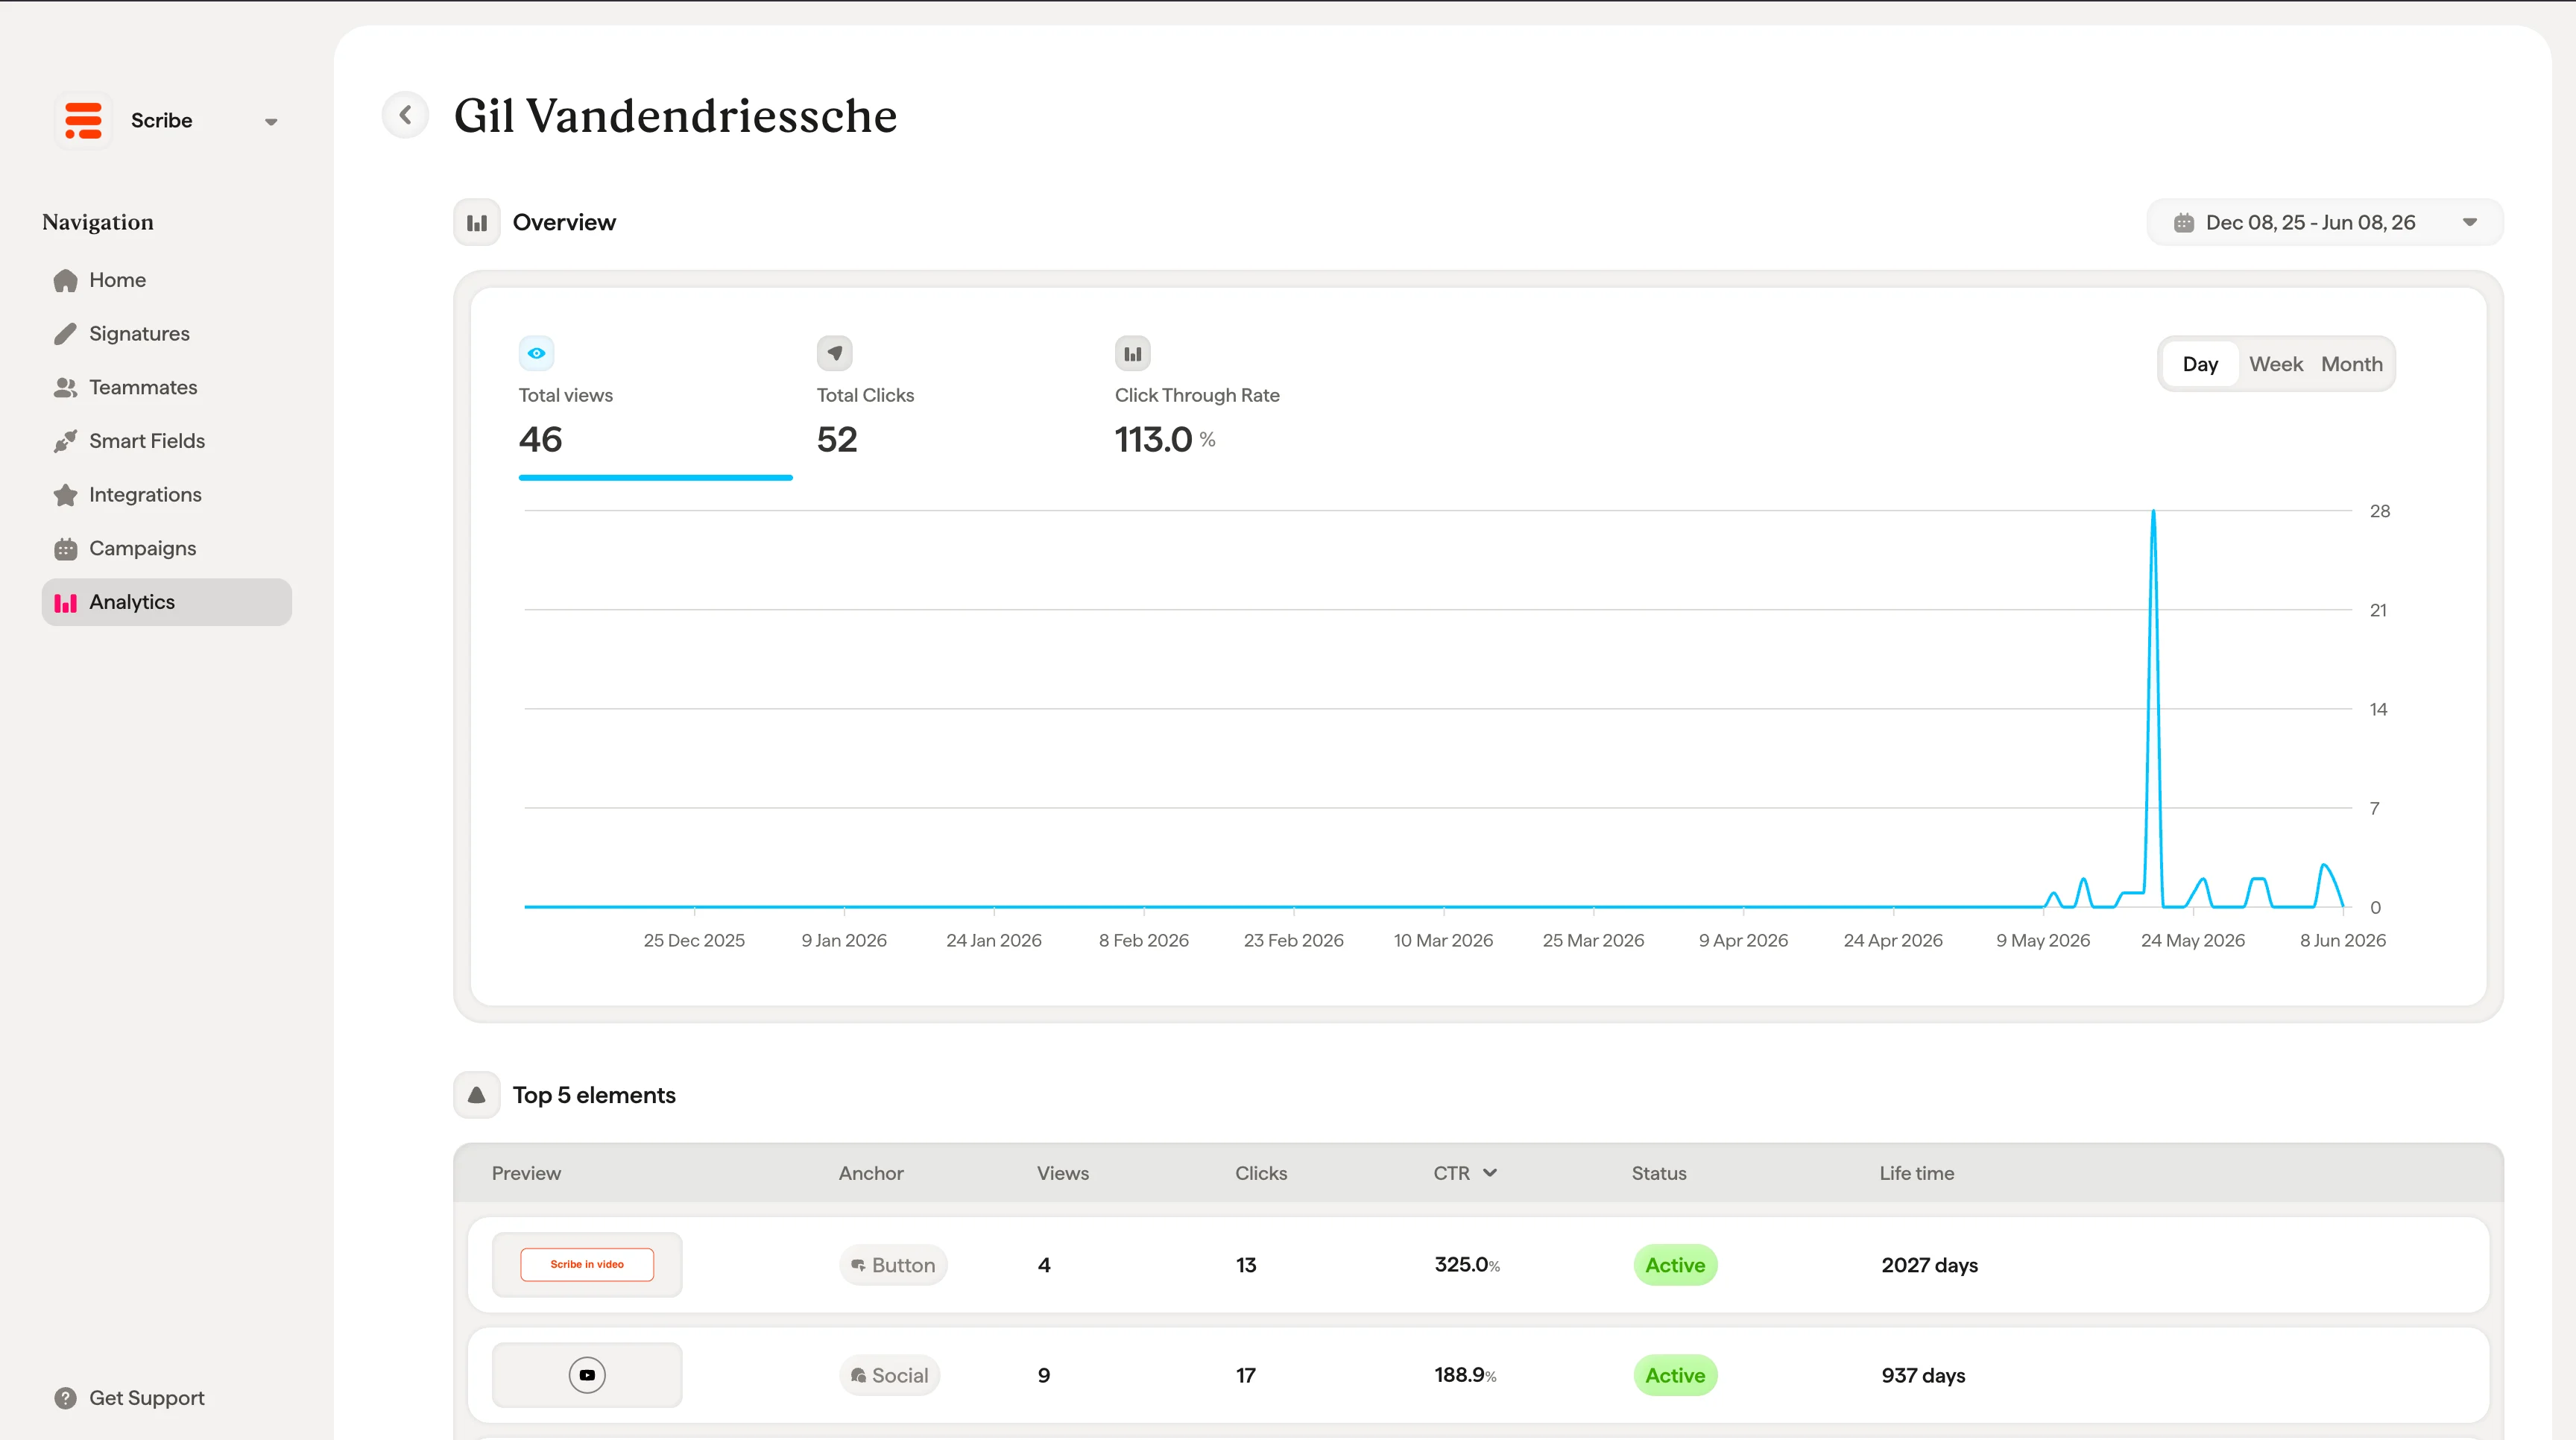Select the Total views metric value 46

[541, 439]
